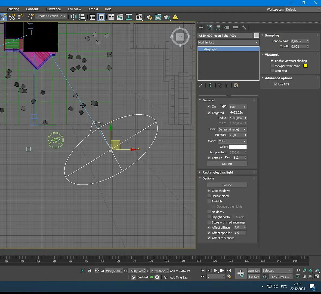Click the Configure Modifier Sets icon
The height and width of the screenshot is (294, 321).
[x=236, y=85]
